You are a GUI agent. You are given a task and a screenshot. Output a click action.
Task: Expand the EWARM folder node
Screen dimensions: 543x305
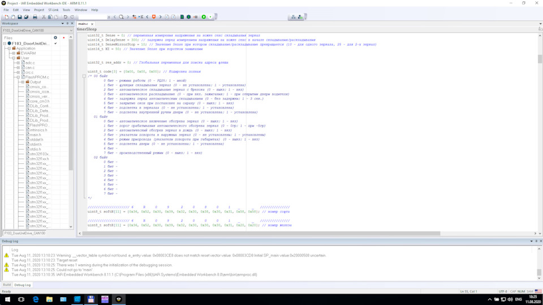14,53
